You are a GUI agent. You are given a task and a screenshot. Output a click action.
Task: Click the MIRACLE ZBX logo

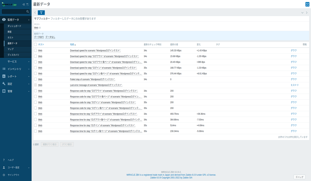9,4
